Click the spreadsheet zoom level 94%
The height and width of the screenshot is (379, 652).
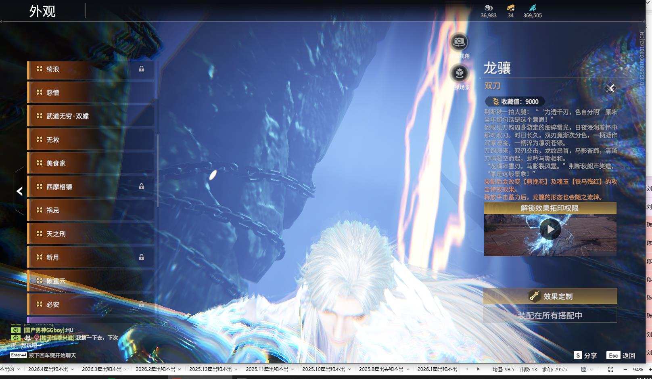tap(638, 369)
